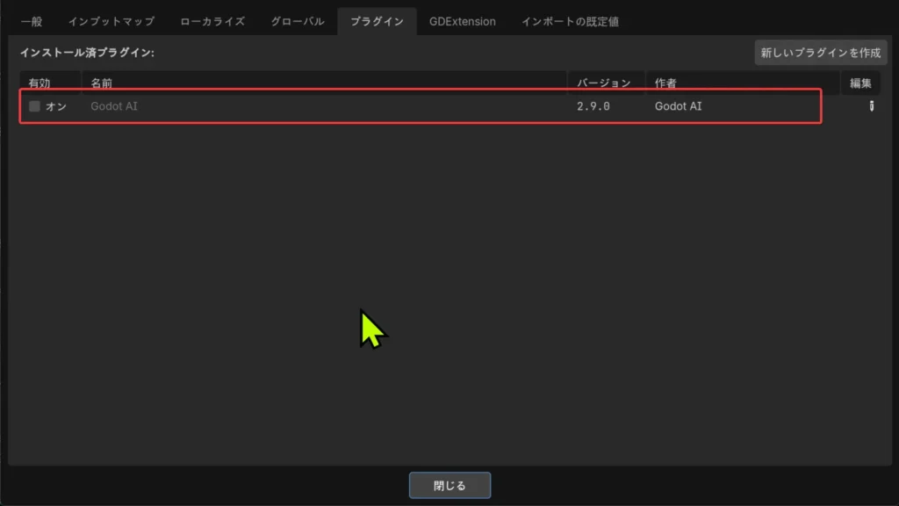The height and width of the screenshot is (506, 899).
Task: Select the Godot AI name cell
Action: pyautogui.click(x=114, y=106)
